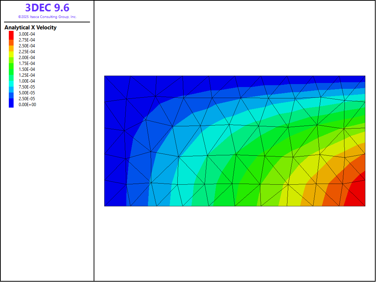Select the lime 2.00E-04 legend swatch

click(x=11, y=58)
